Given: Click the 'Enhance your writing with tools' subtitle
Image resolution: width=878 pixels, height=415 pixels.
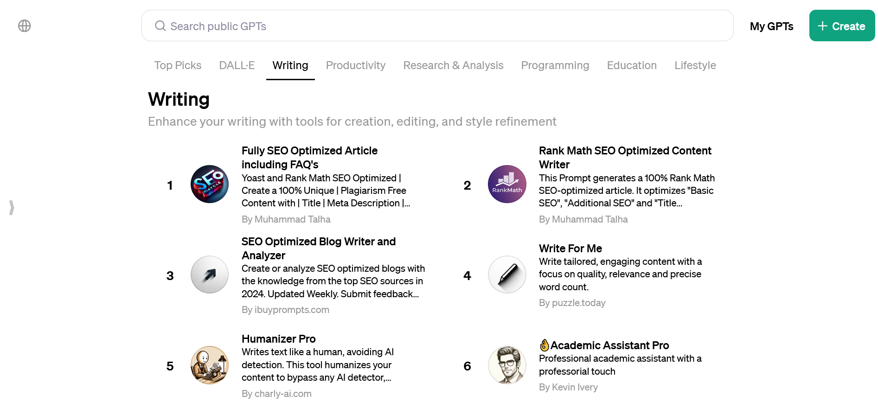Looking at the screenshot, I should (352, 121).
